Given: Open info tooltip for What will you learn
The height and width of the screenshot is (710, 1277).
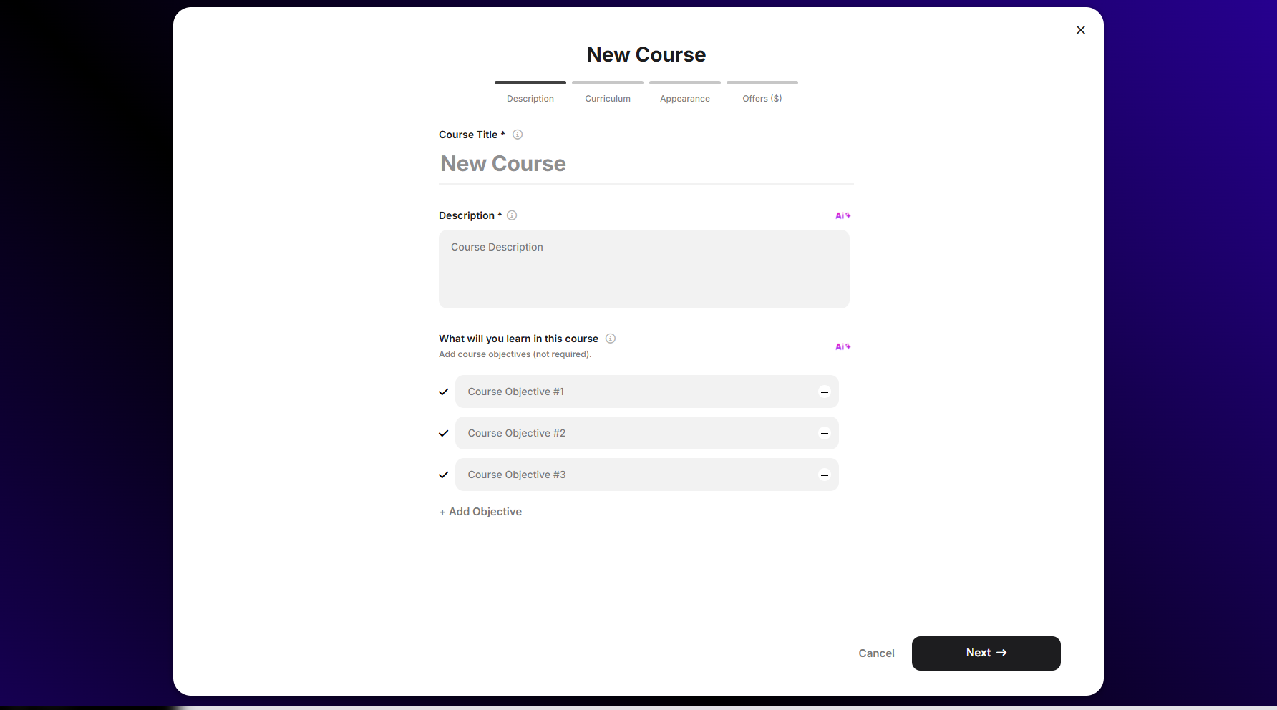Looking at the screenshot, I should tap(611, 339).
